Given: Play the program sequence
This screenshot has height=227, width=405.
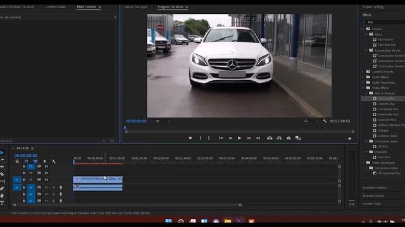Looking at the screenshot, I should [x=239, y=138].
